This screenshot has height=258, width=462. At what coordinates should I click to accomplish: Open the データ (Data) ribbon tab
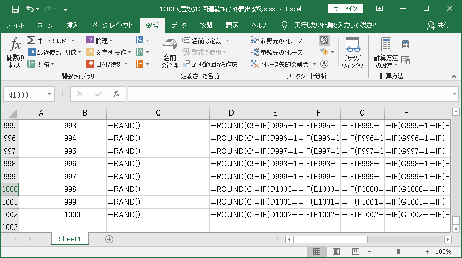tap(179, 25)
